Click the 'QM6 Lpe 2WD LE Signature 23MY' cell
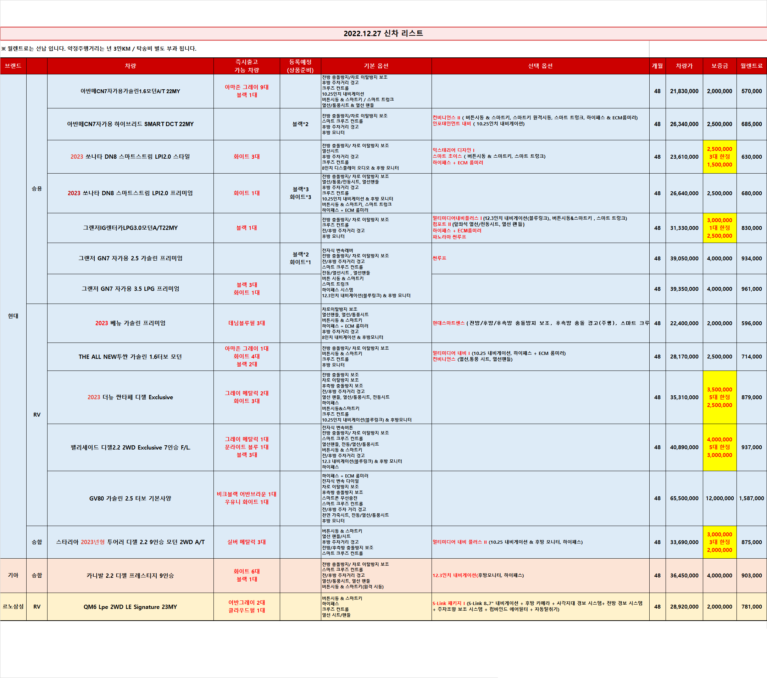Viewport: 767px width, 678px height. [x=130, y=606]
